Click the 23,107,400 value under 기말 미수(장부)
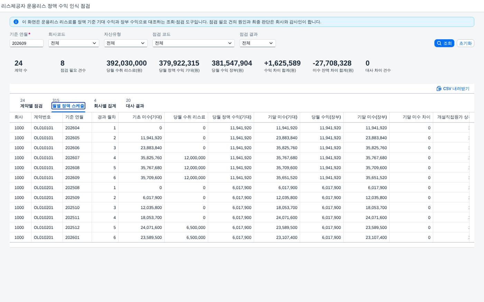 click(376, 237)
